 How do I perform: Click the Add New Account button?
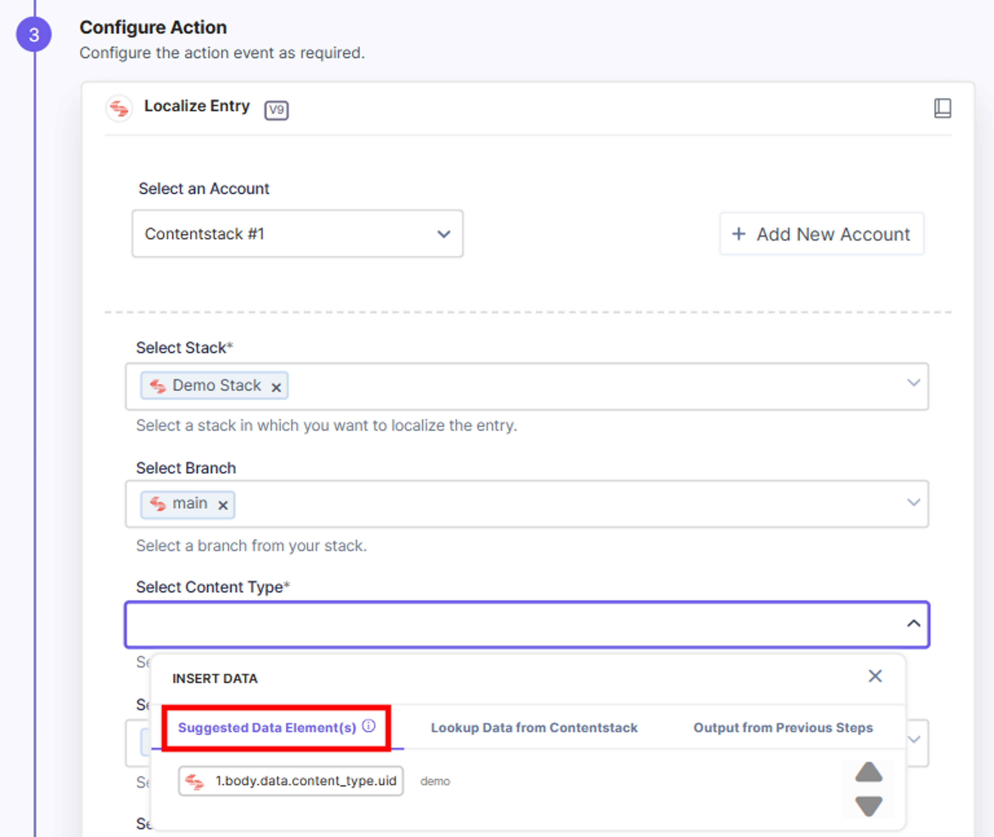coord(822,234)
